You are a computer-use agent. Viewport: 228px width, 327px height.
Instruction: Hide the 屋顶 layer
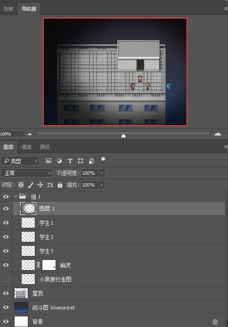click(x=6, y=293)
